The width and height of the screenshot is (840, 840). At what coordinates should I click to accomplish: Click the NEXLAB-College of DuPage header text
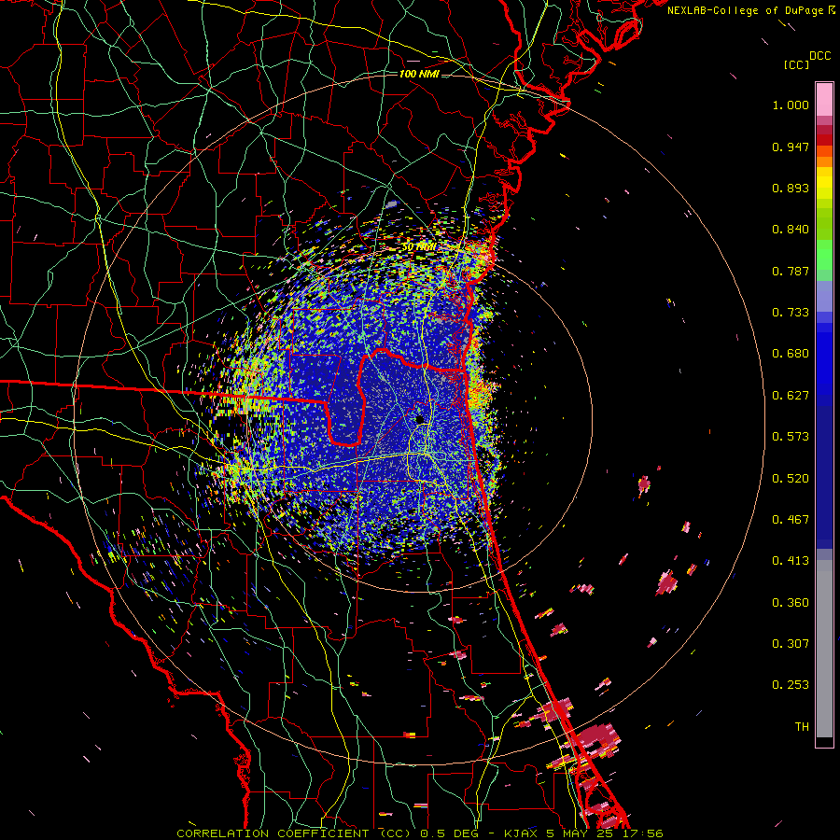(x=745, y=10)
